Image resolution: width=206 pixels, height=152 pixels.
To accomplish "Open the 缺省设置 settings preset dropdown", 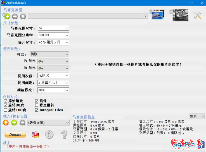I will tap(48, 123).
